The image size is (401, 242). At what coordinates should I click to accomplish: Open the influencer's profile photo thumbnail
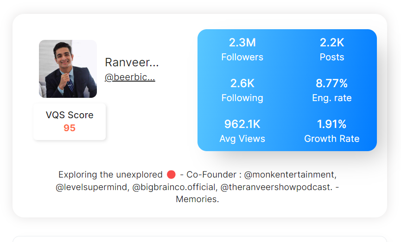pos(68,69)
